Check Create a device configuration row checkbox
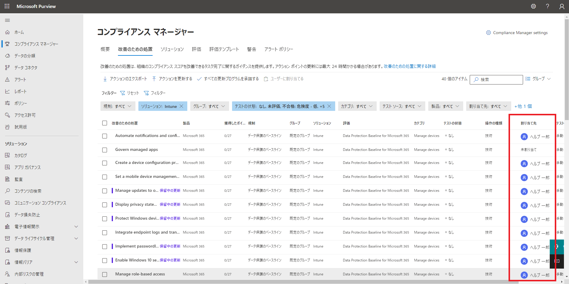 tap(105, 163)
